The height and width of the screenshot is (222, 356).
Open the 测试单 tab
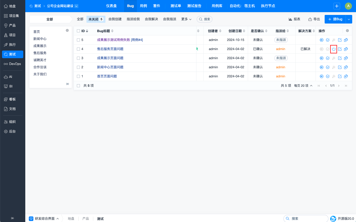coord(176,6)
